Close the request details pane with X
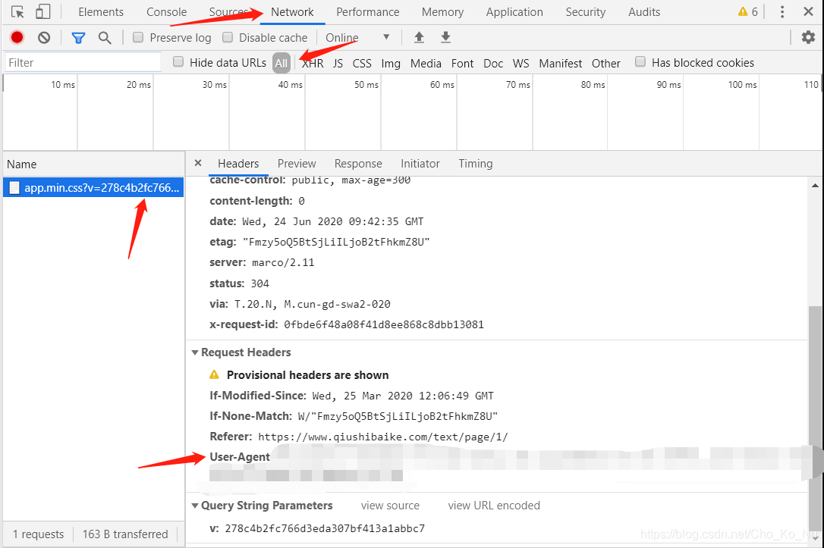Screen dimensions: 824x548 [x=197, y=163]
